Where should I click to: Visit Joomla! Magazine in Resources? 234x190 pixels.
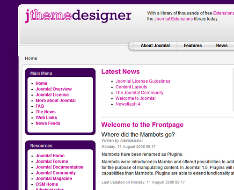click(x=54, y=178)
